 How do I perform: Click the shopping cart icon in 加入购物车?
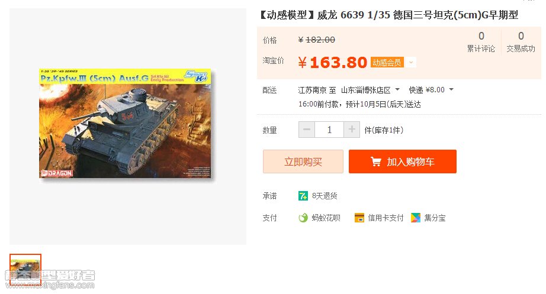point(375,161)
